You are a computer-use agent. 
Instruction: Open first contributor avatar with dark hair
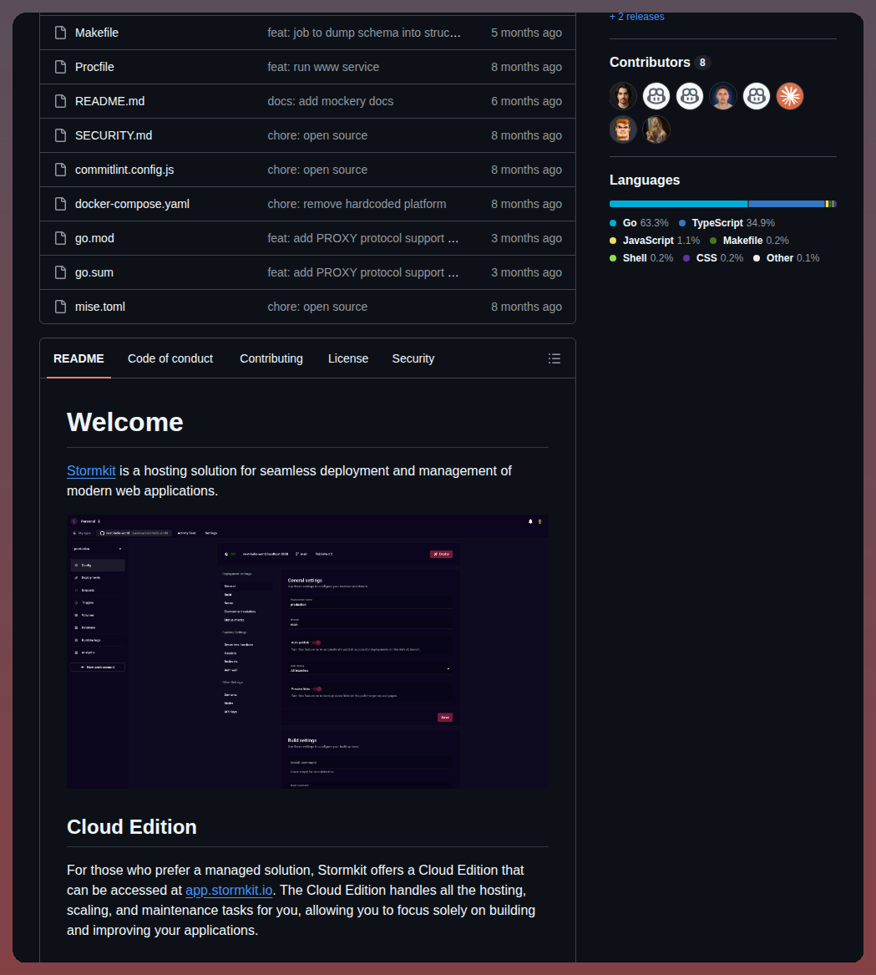[x=623, y=96]
